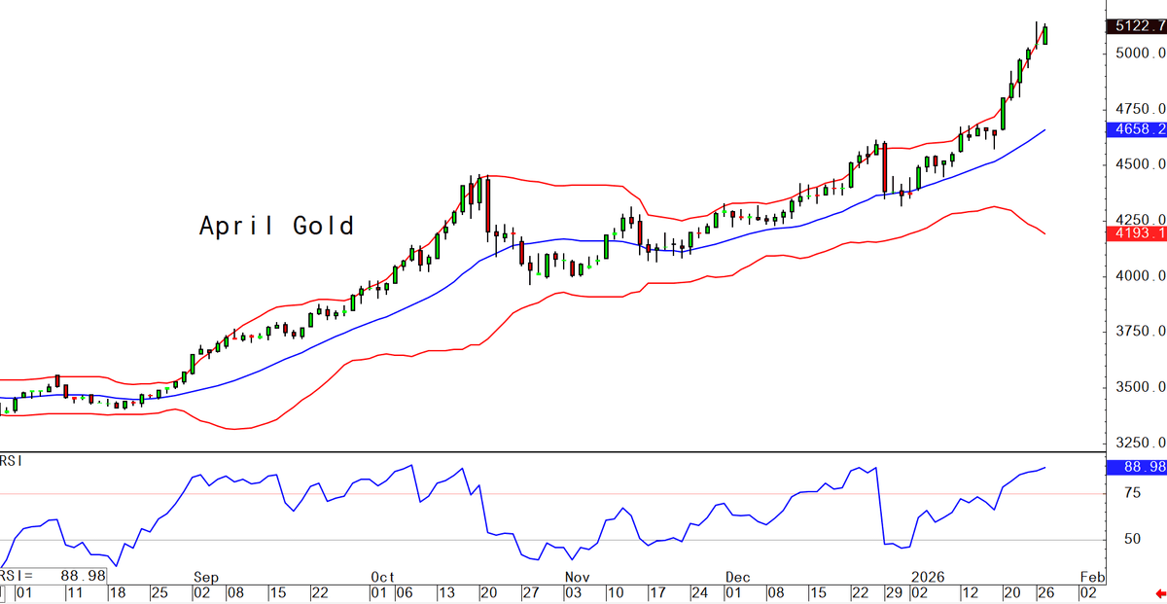1167x604 pixels.
Task: Click the Dec month label
Action: click(x=738, y=576)
